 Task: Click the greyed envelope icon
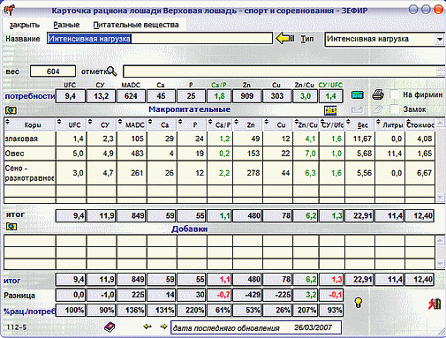[x=358, y=110]
